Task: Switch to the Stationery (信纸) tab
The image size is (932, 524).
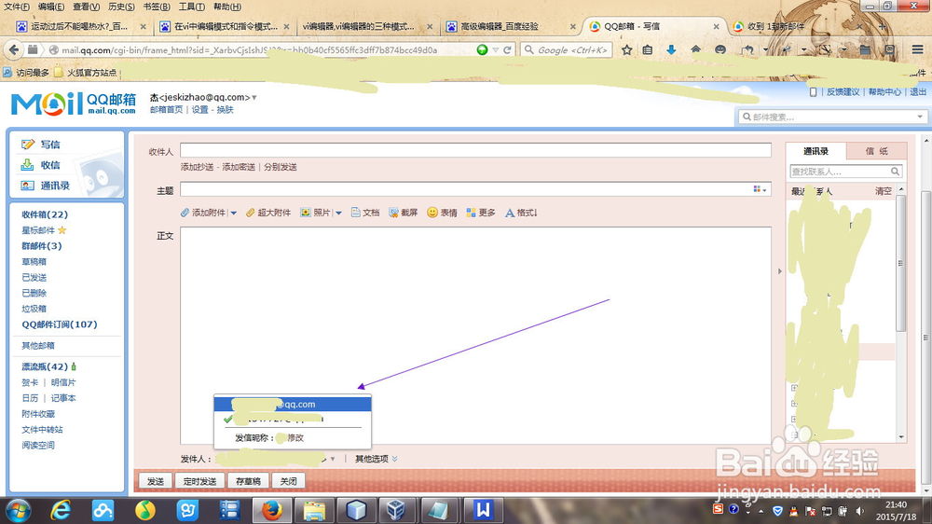Action: pyautogui.click(x=877, y=151)
